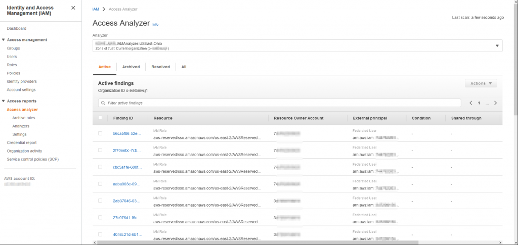
Task: Switch to the Archived tab
Action: click(131, 67)
